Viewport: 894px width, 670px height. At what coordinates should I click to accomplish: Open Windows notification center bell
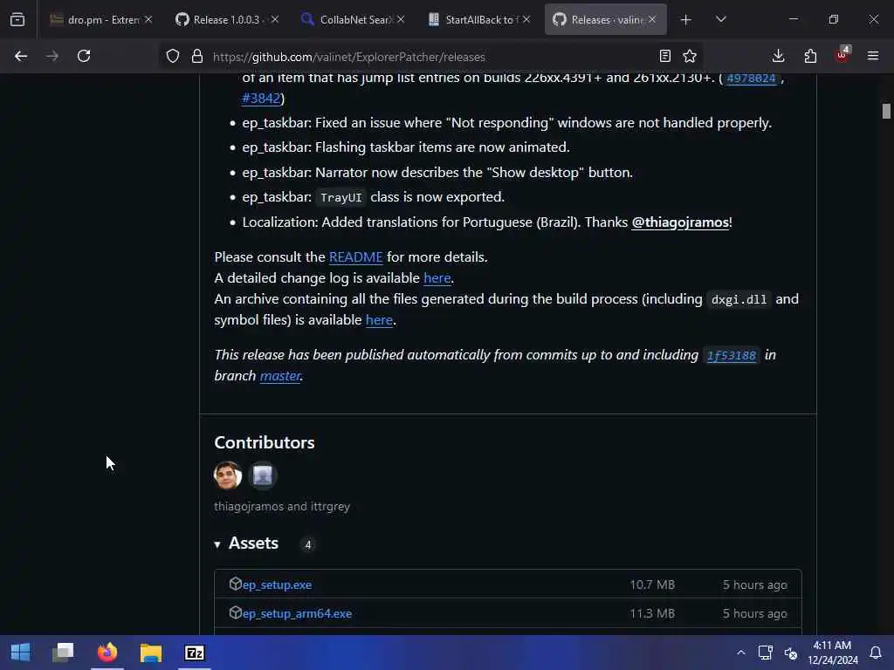875,653
